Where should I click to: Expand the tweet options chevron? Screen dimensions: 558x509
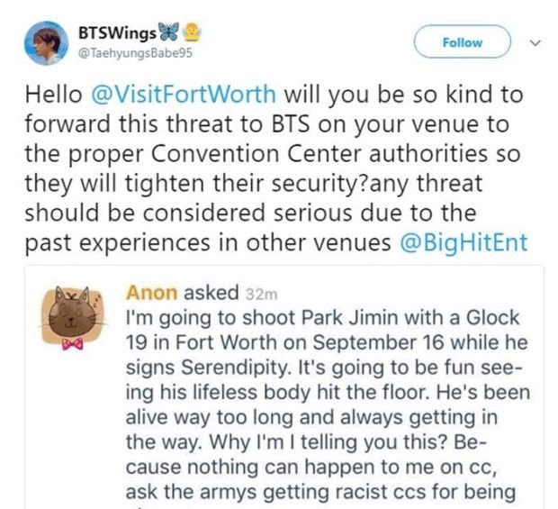tap(535, 43)
